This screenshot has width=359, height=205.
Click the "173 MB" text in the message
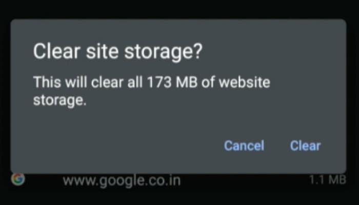(x=172, y=82)
